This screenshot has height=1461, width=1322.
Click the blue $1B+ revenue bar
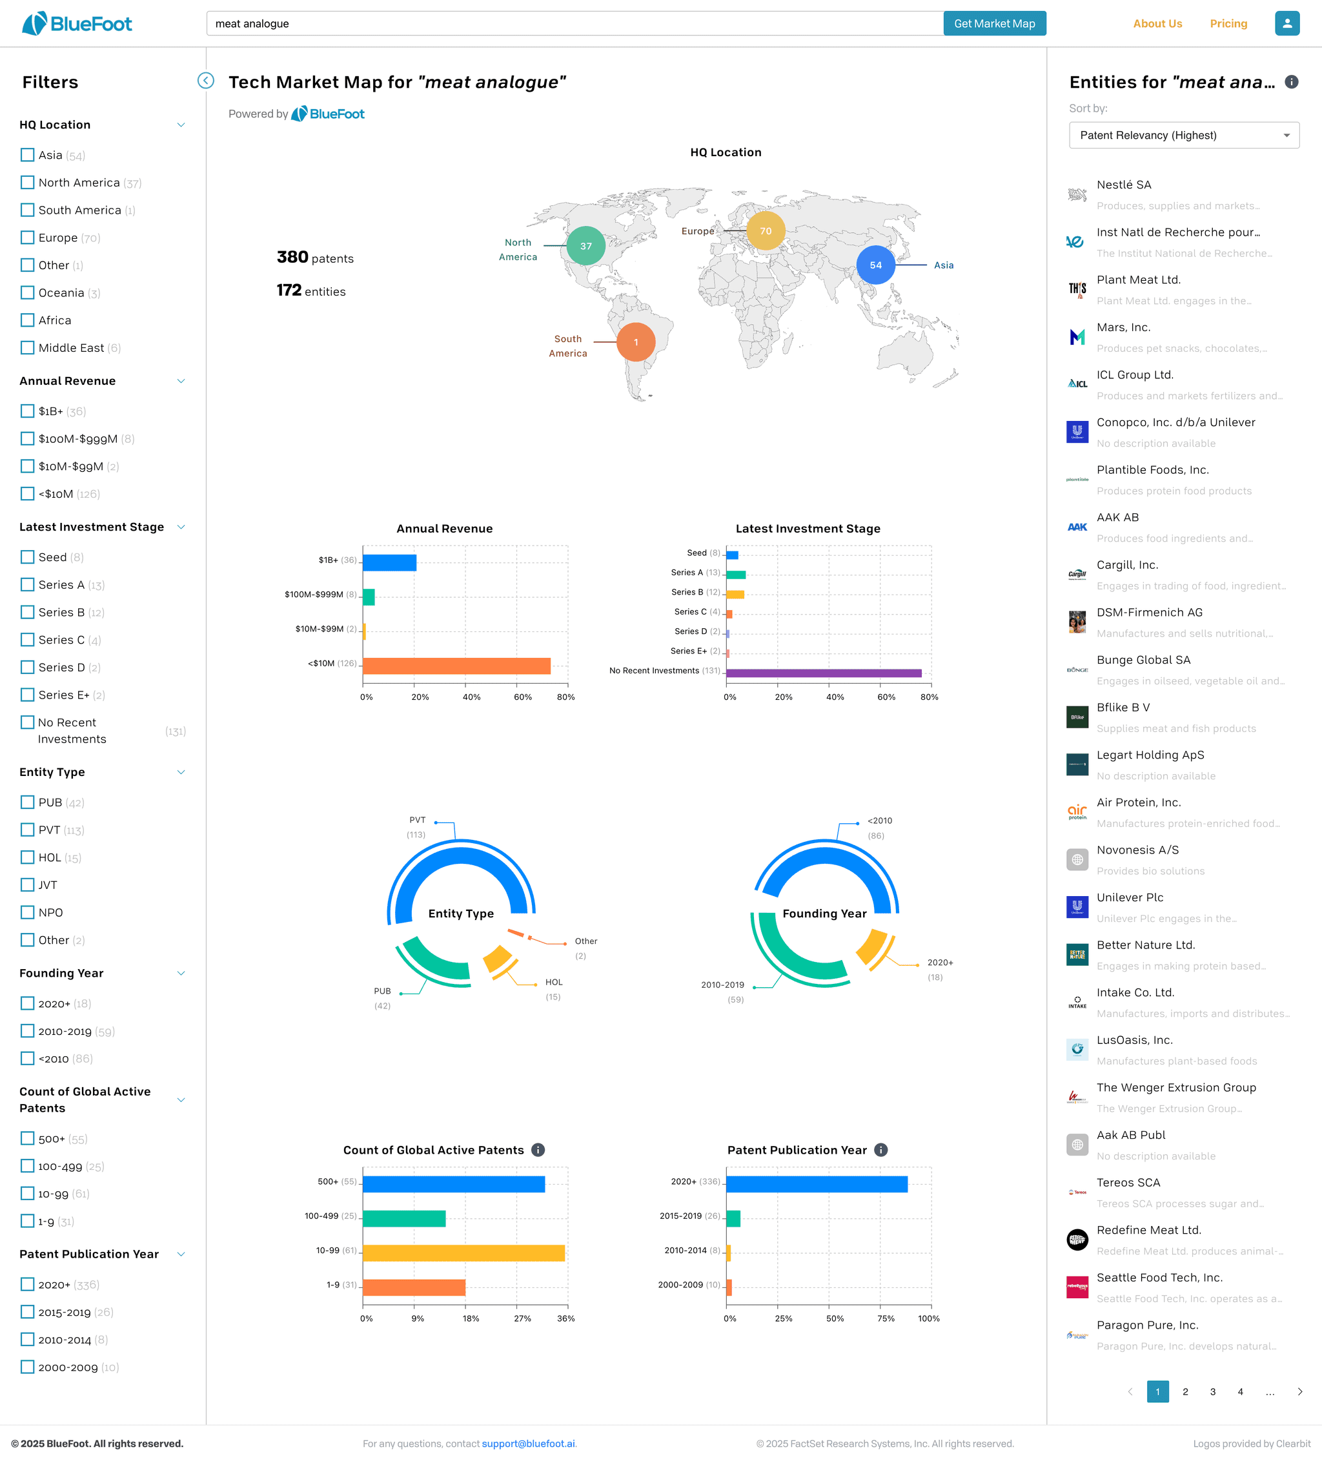389,562
